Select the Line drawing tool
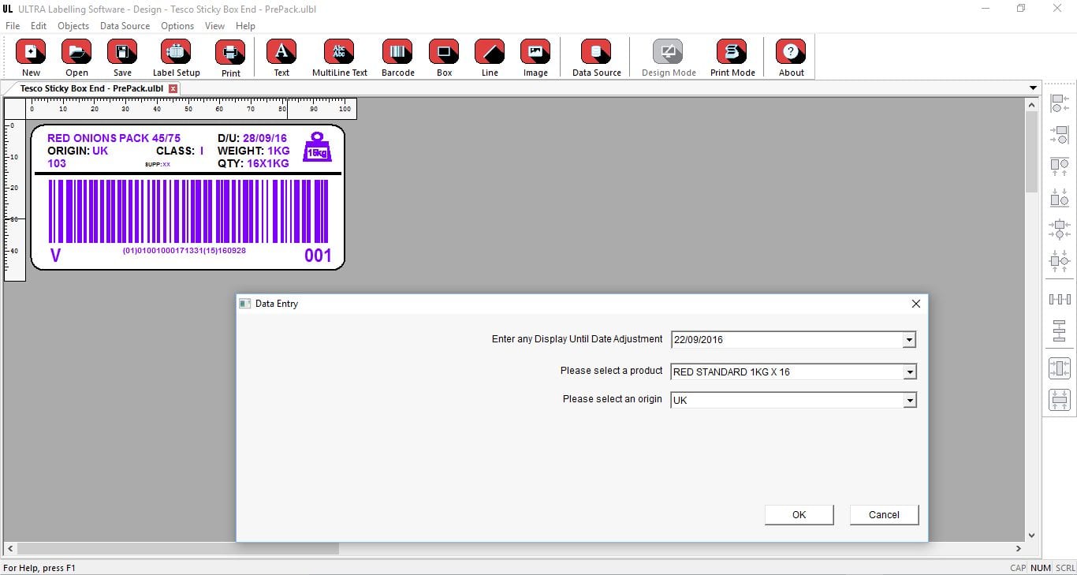 pyautogui.click(x=490, y=52)
